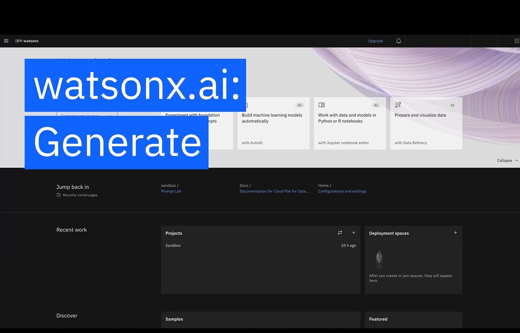Click the Upgrade link in header

tap(375, 41)
